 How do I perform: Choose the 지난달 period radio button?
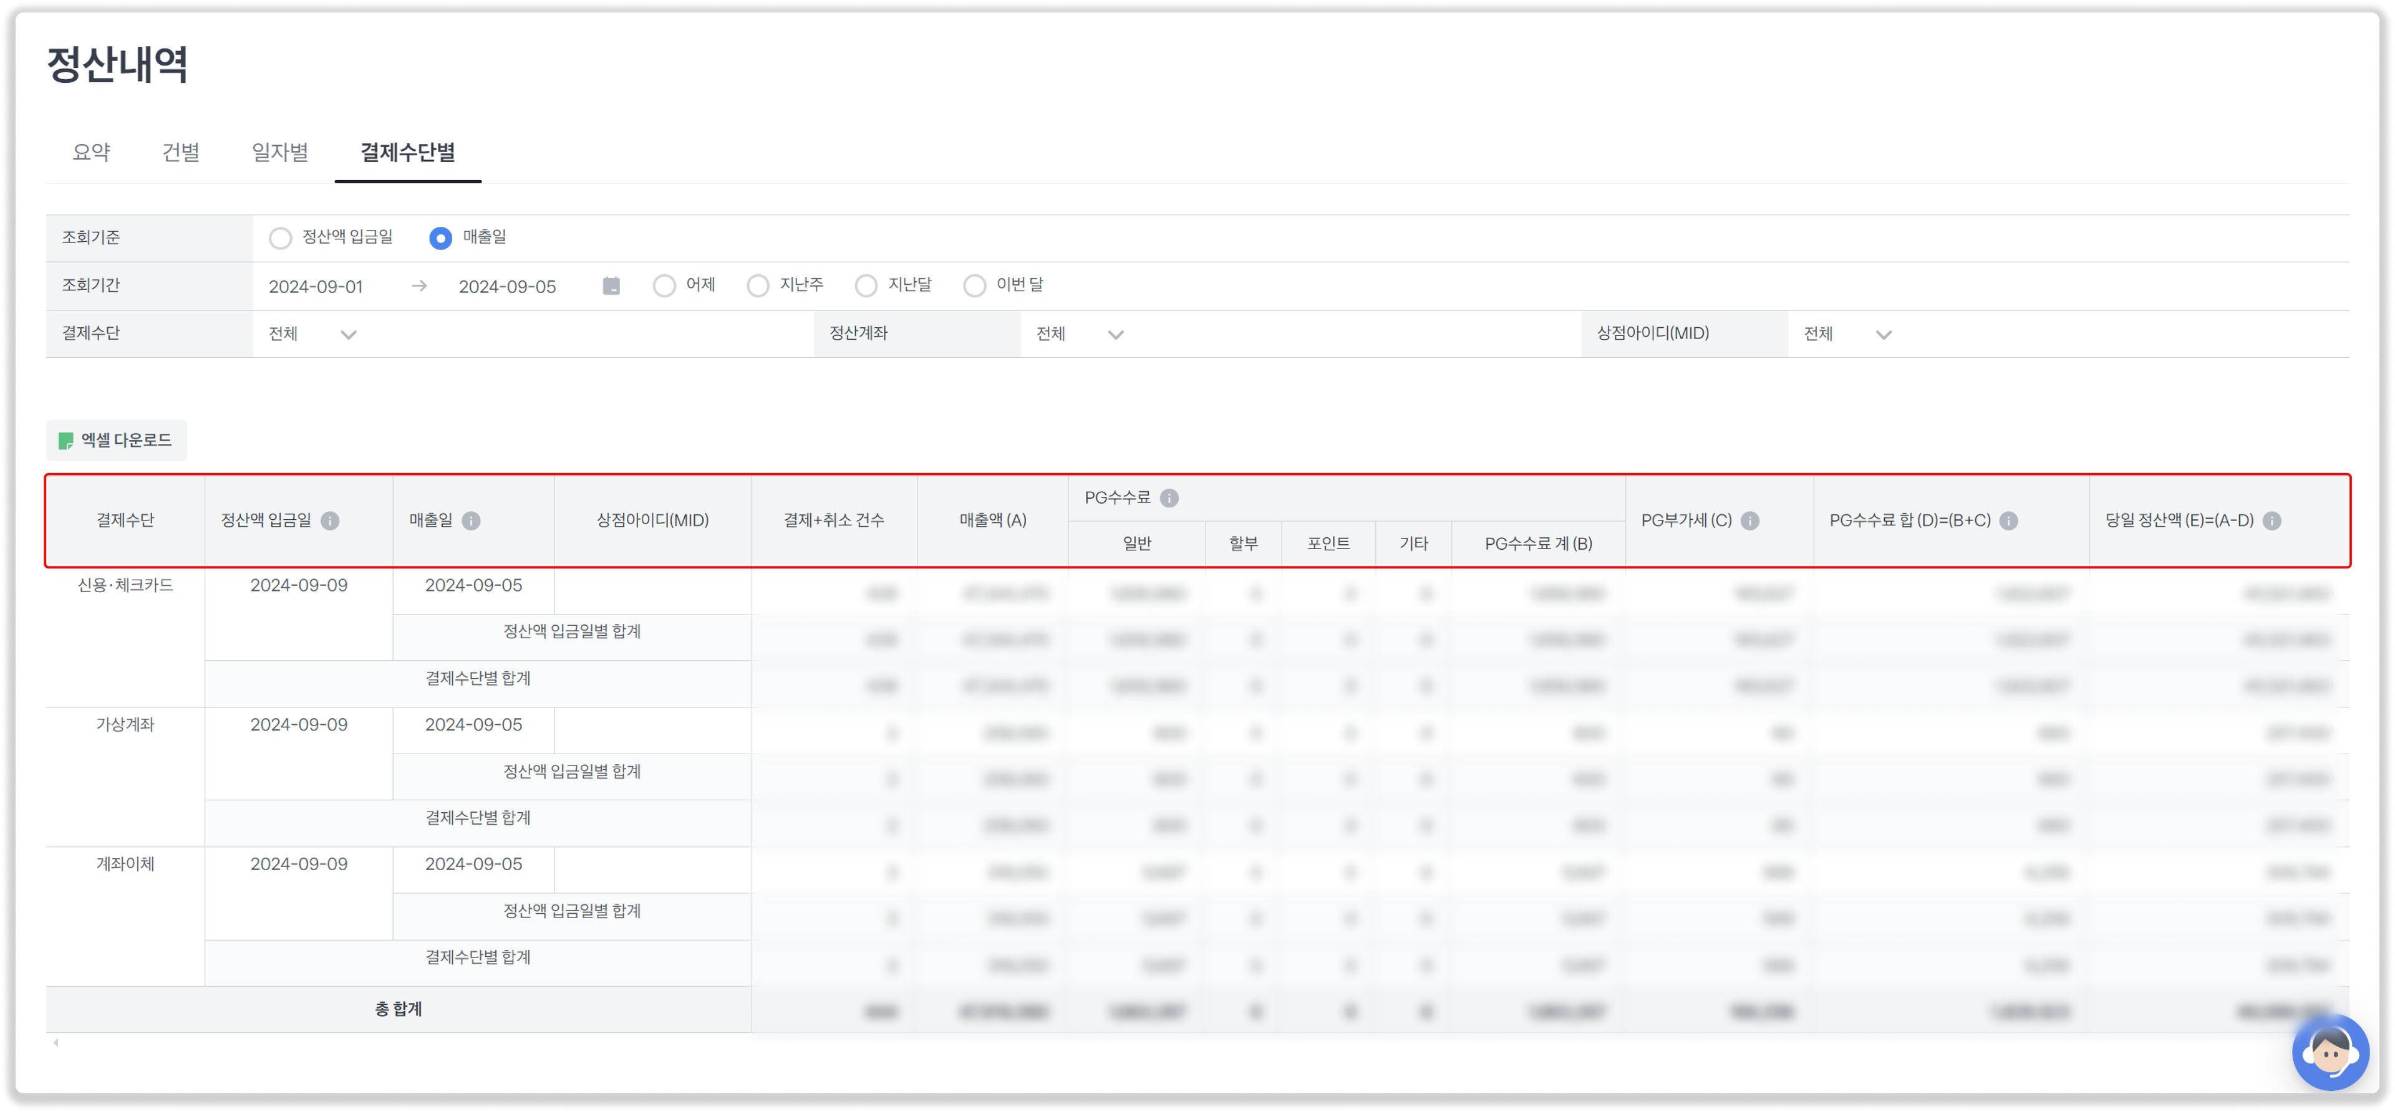866,286
